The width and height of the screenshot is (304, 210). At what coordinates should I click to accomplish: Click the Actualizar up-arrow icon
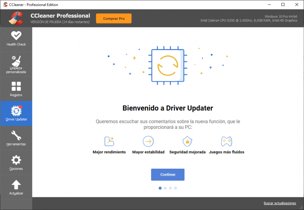(16, 185)
